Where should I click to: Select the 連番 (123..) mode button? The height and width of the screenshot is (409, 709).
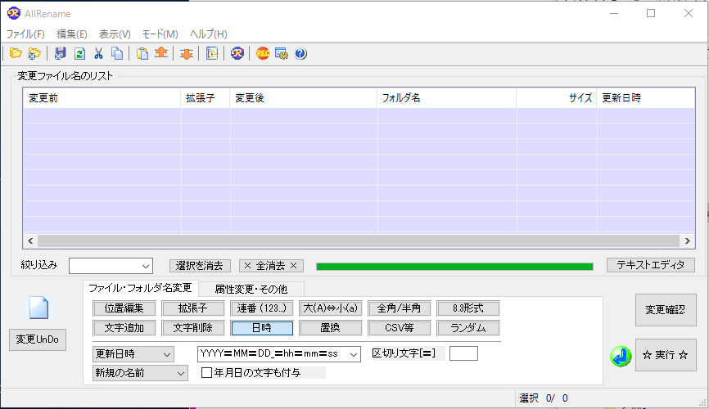pyautogui.click(x=262, y=308)
